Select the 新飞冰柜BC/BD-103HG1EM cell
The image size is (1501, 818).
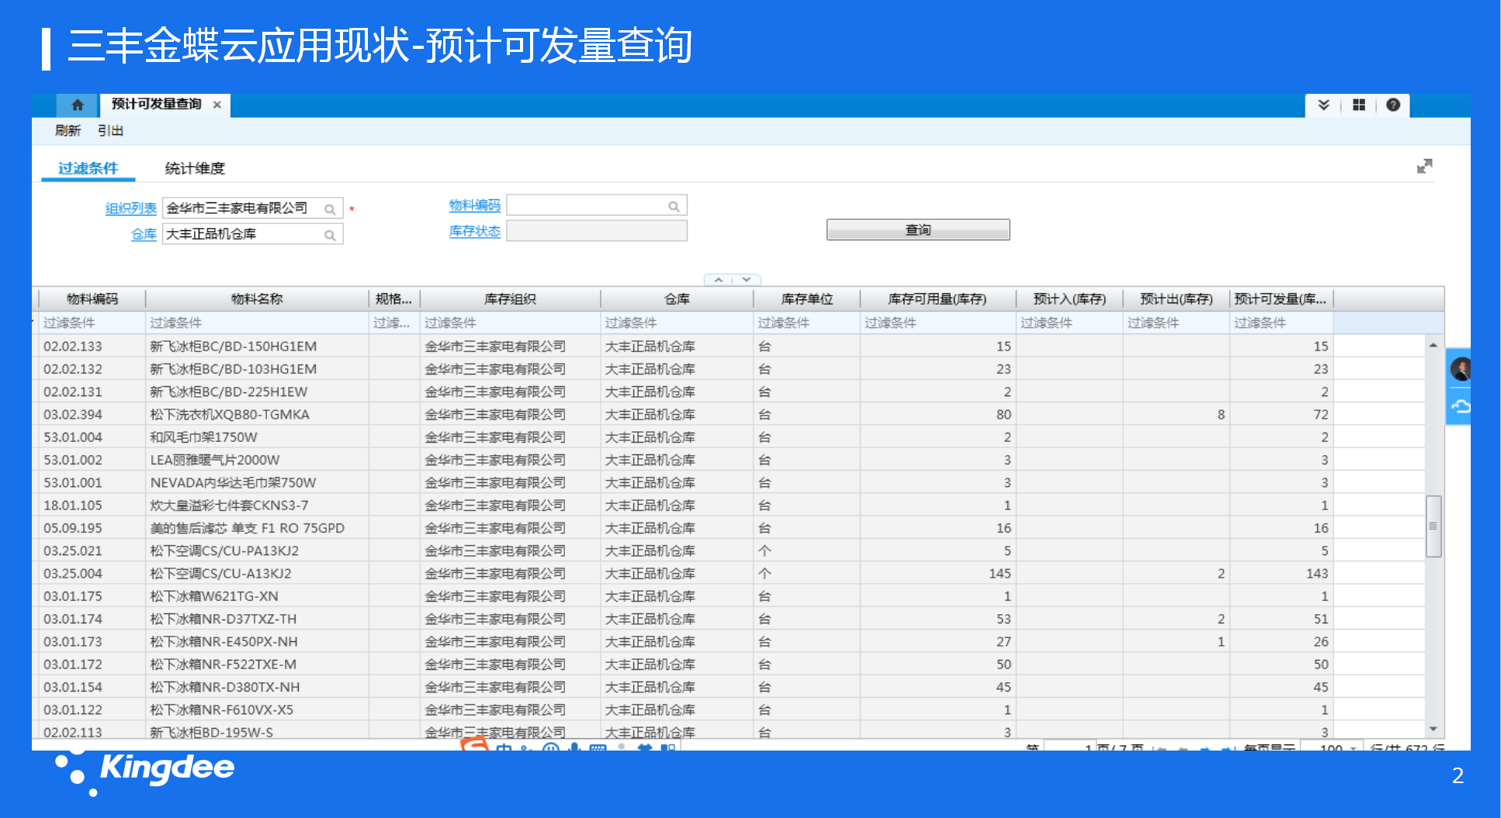[x=257, y=369]
